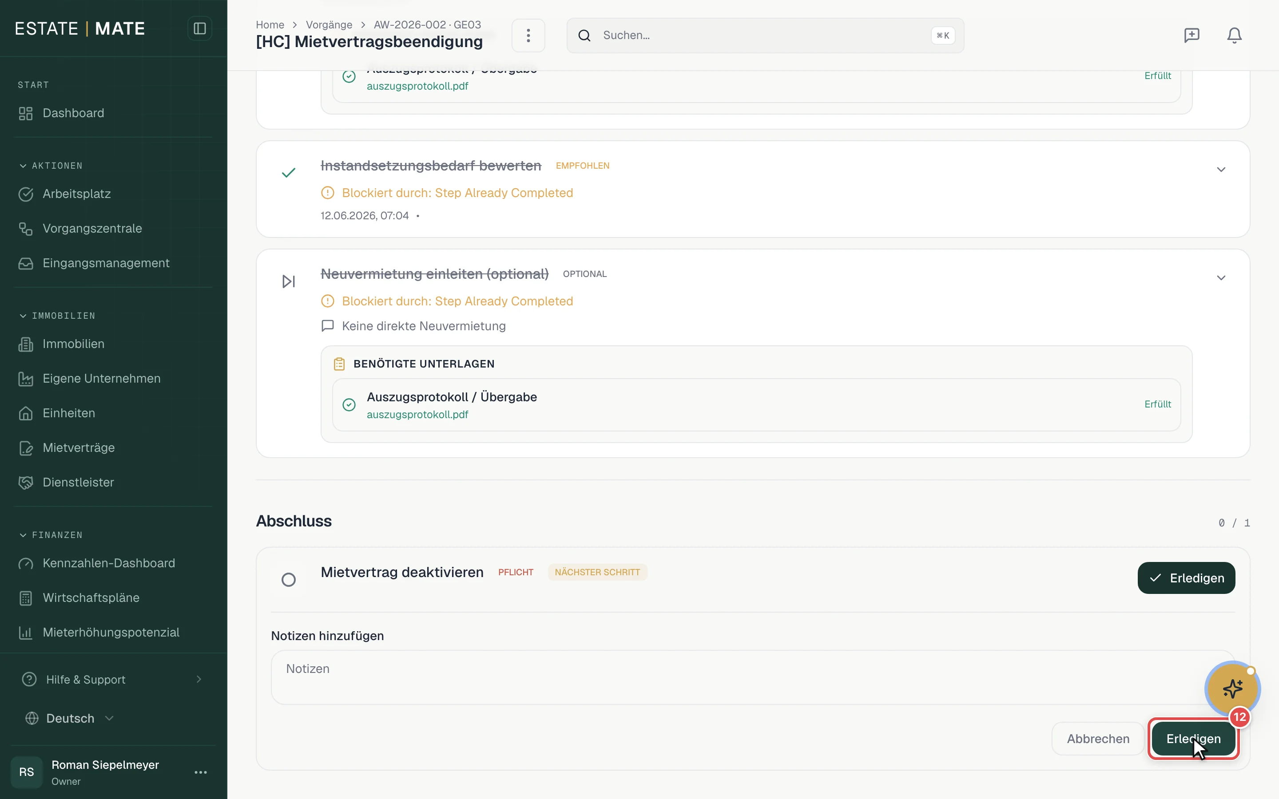Click check icon of Auszugsprotokoll / Übergabe in Neuvermietung
The image size is (1279, 799).
[349, 405]
